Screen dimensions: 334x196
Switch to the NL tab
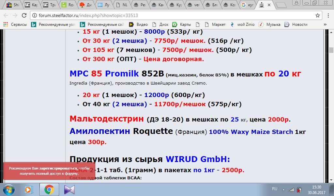pyautogui.click(x=122, y=5)
